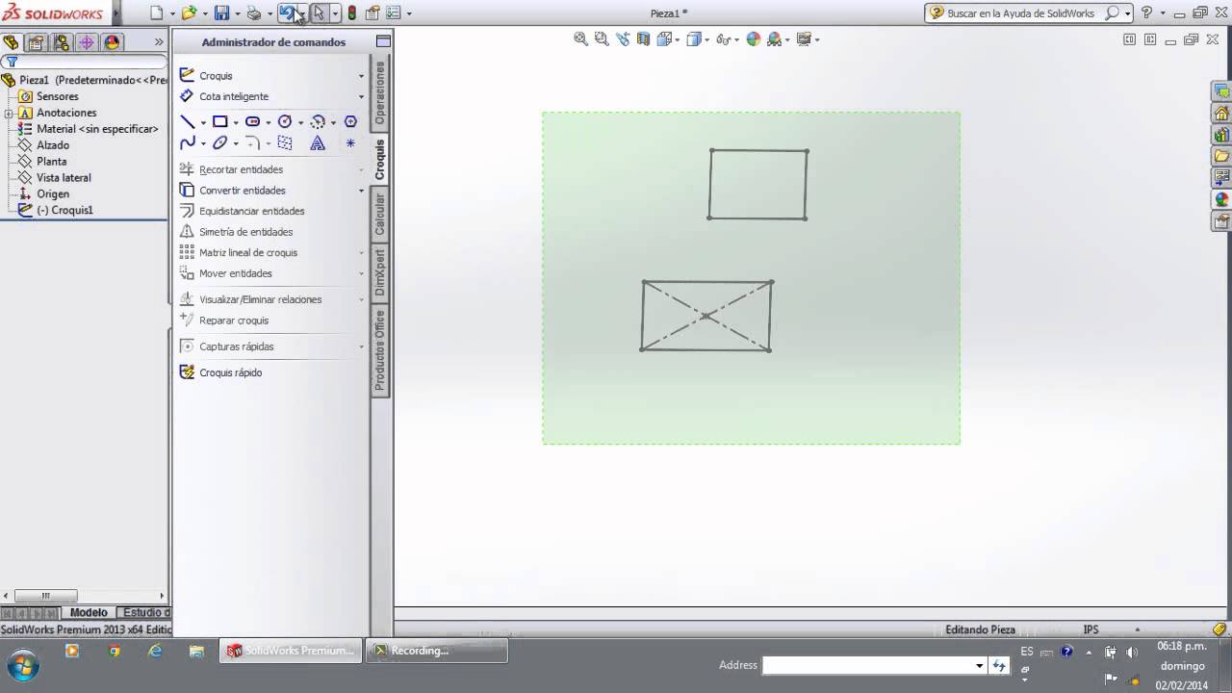Click the Save floppy disk icon
The height and width of the screenshot is (693, 1232).
point(221,13)
